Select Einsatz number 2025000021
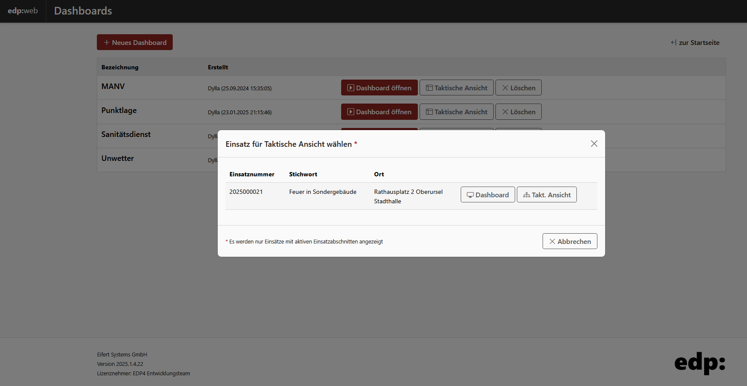 point(246,192)
